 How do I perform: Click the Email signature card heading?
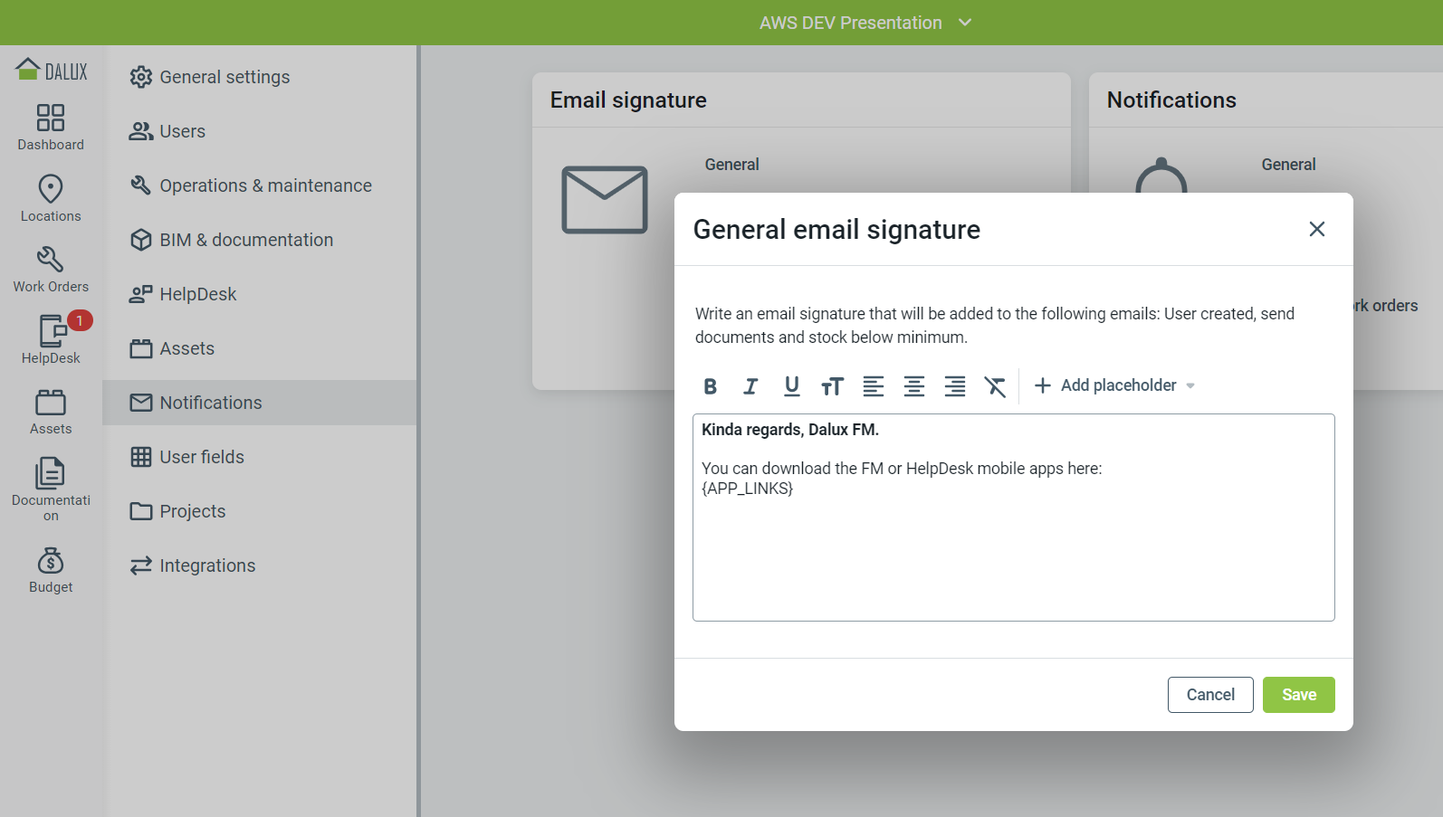(628, 100)
